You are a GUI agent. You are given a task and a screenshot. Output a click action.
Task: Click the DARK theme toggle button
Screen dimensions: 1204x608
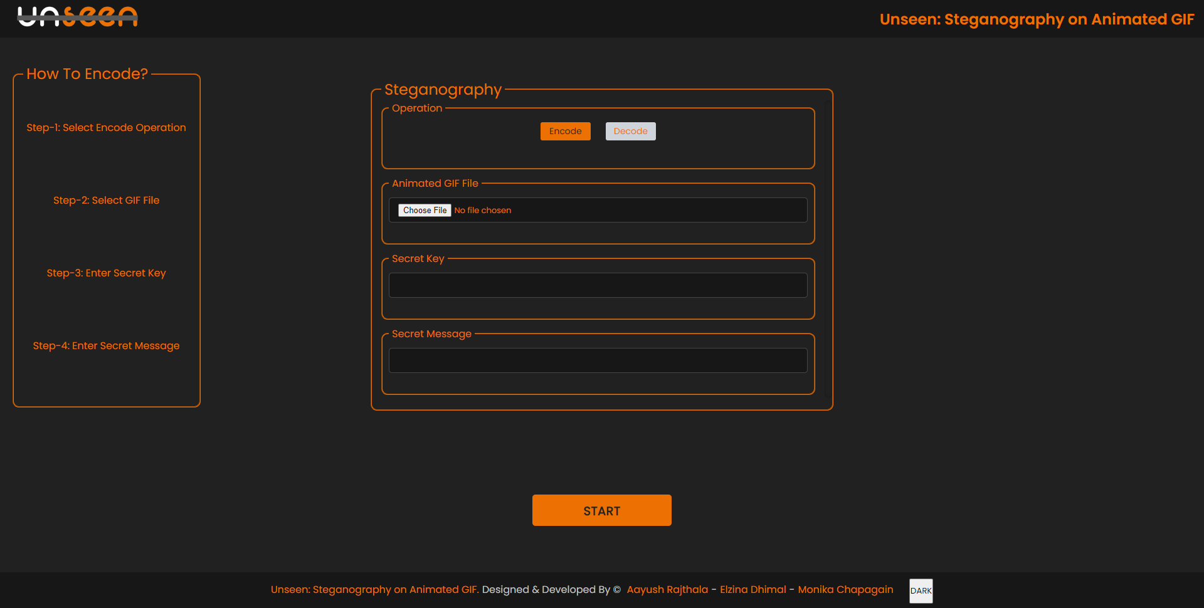pos(921,590)
